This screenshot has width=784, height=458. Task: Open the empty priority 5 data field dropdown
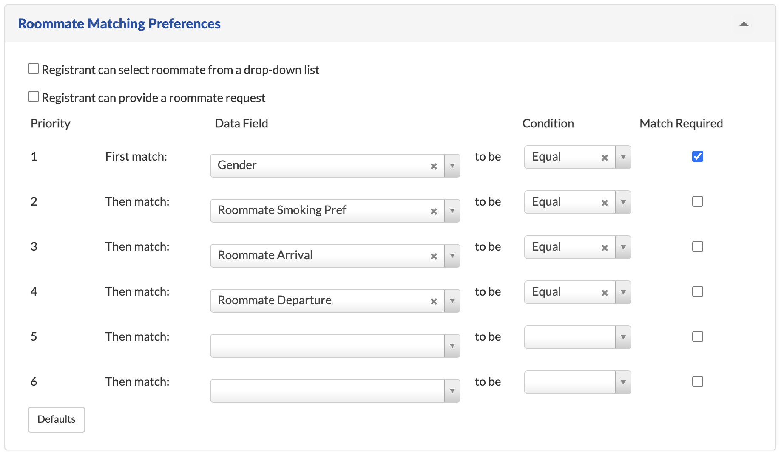335,346
